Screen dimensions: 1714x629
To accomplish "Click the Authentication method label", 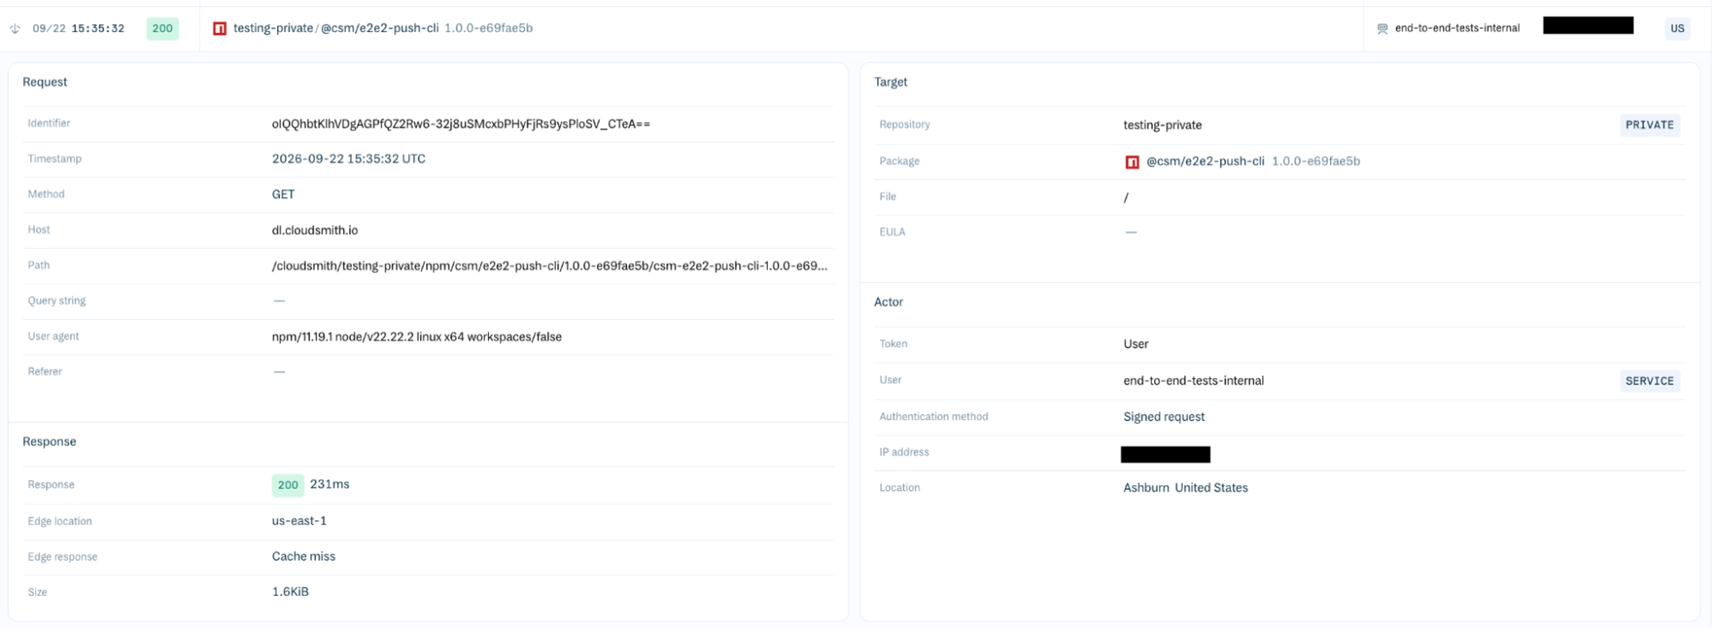I will pos(933,417).
